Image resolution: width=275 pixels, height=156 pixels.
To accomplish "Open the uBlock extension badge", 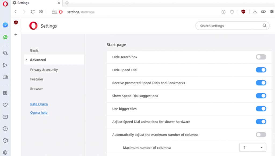I will coord(243,12).
